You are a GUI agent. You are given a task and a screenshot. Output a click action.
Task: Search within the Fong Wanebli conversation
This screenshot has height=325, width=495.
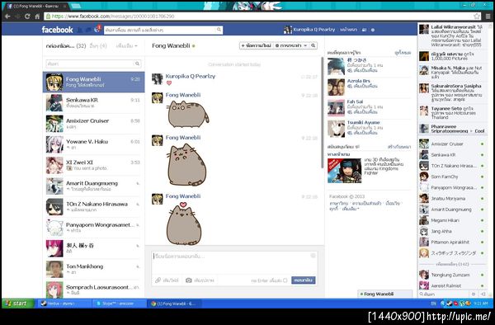(x=313, y=45)
